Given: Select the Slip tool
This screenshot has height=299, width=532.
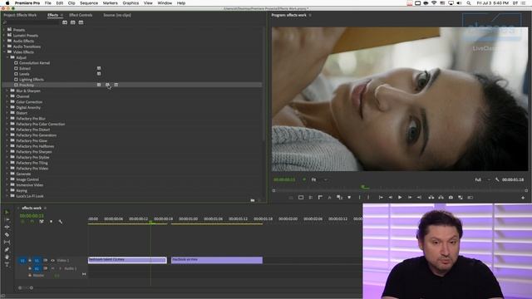Looking at the screenshot, I should pyautogui.click(x=7, y=242).
